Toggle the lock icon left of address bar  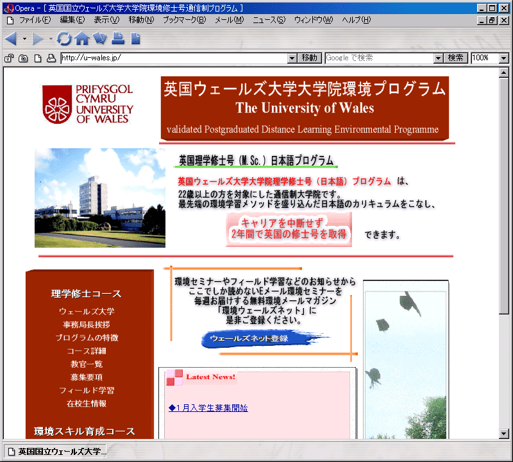pyautogui.click(x=9, y=58)
